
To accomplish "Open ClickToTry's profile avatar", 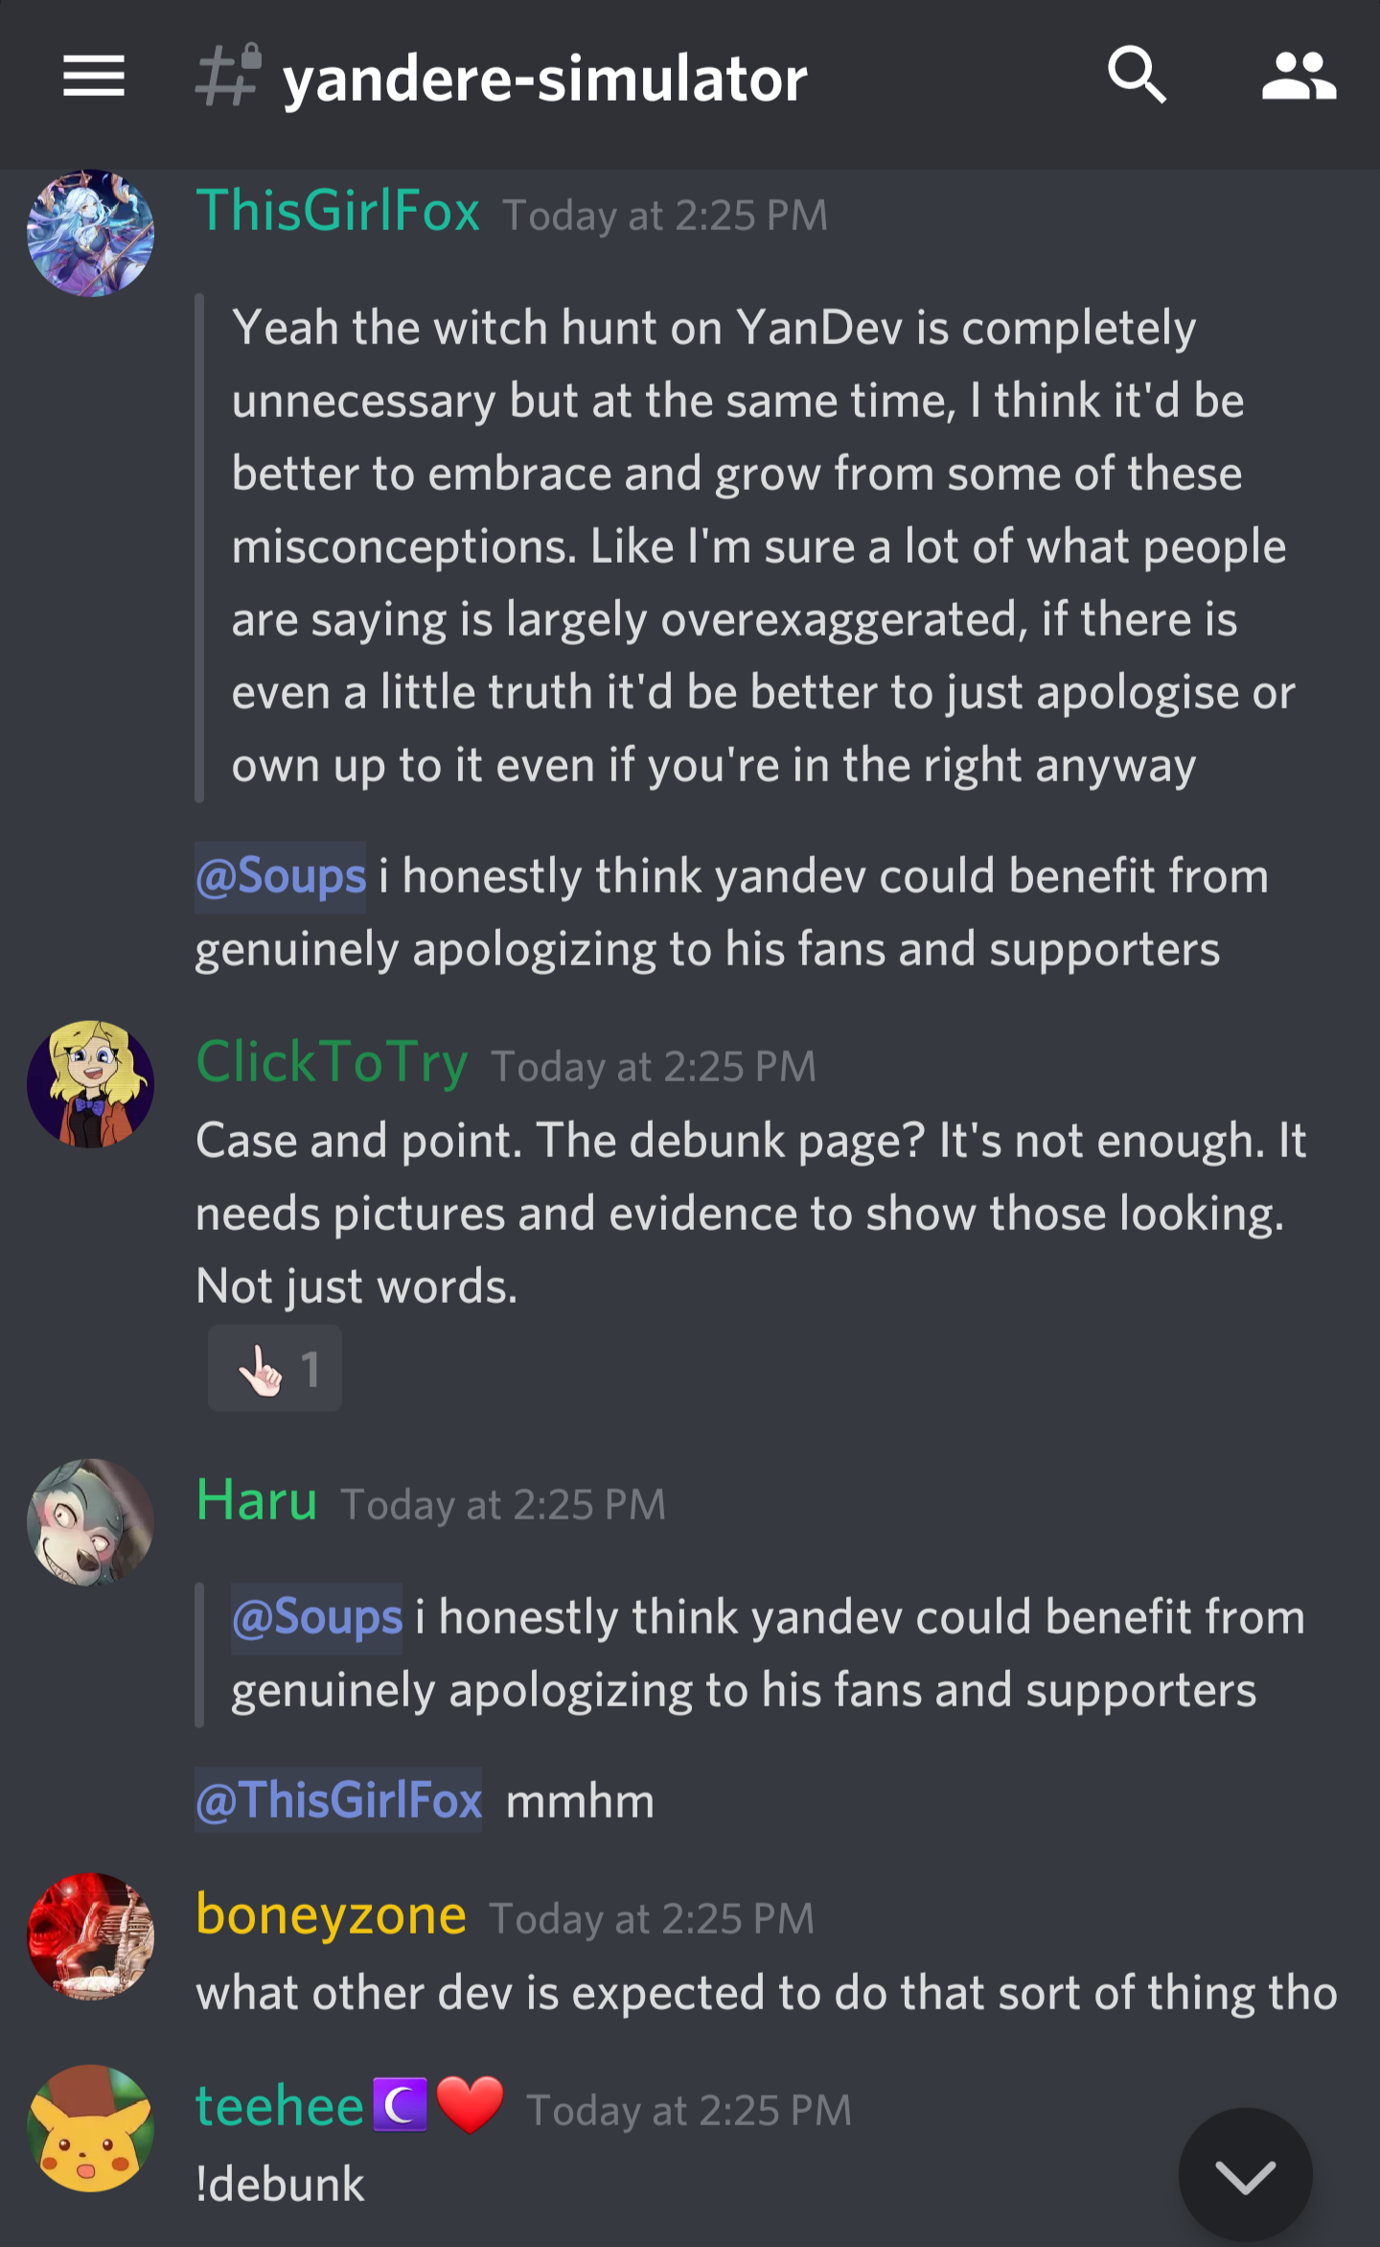I will pos(91,1083).
